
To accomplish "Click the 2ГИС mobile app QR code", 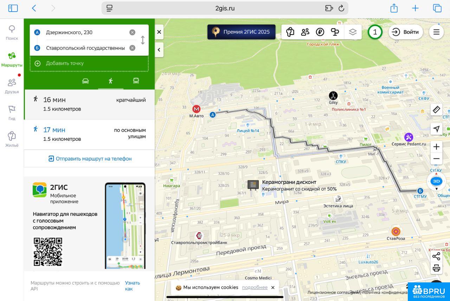I will point(48,252).
